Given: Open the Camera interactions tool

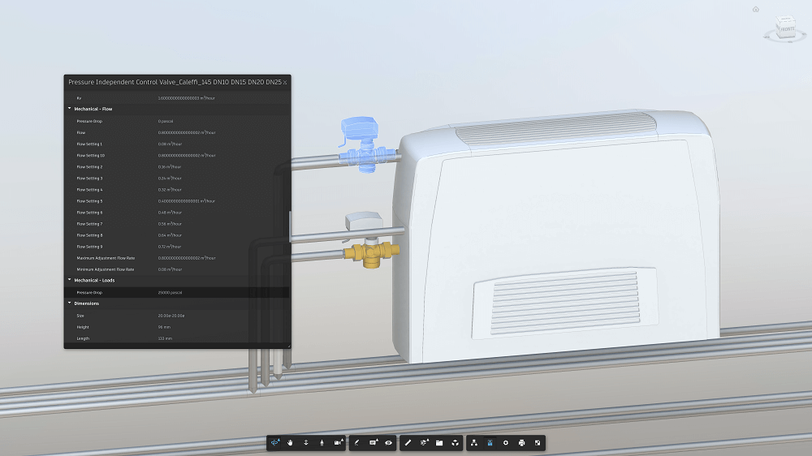Looking at the screenshot, I should (x=338, y=443).
